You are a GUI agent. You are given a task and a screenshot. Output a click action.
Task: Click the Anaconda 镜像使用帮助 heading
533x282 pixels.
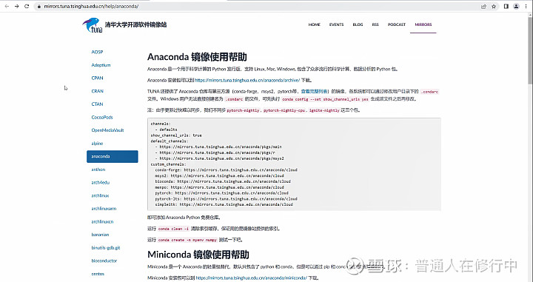(x=197, y=57)
